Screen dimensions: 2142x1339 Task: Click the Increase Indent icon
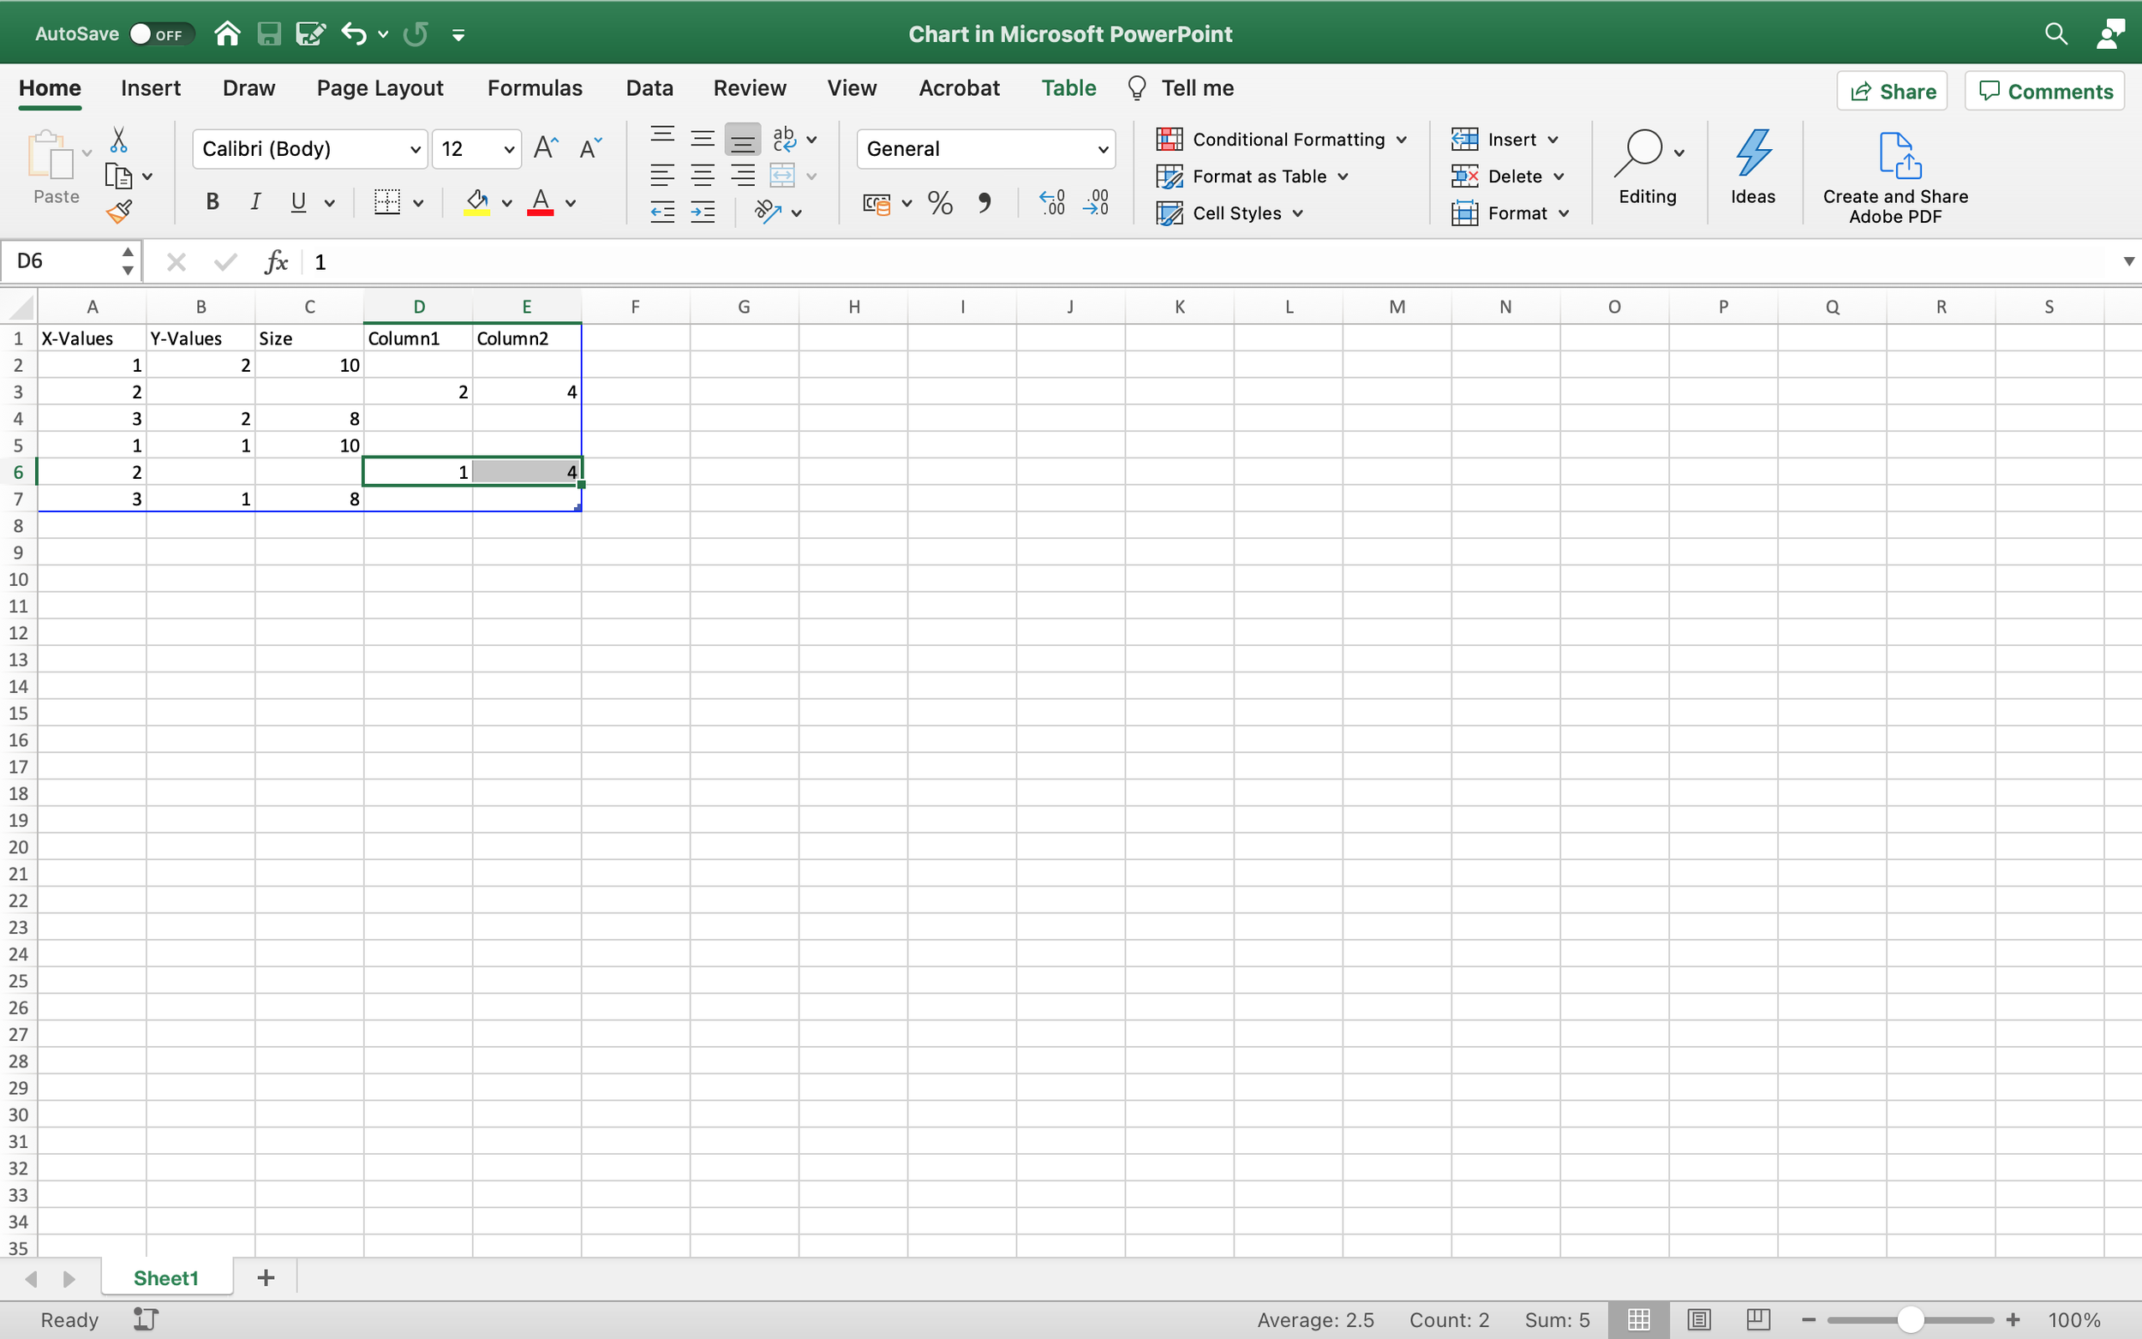[703, 212]
